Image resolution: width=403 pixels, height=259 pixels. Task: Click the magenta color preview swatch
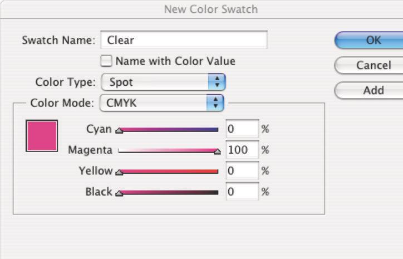[x=42, y=135]
